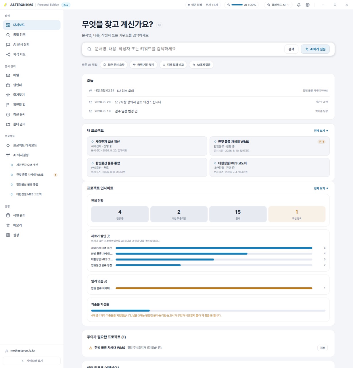Open AI 문서 질의 in the sidebar
The width and height of the screenshot is (353, 368).
pyautogui.click(x=32, y=45)
